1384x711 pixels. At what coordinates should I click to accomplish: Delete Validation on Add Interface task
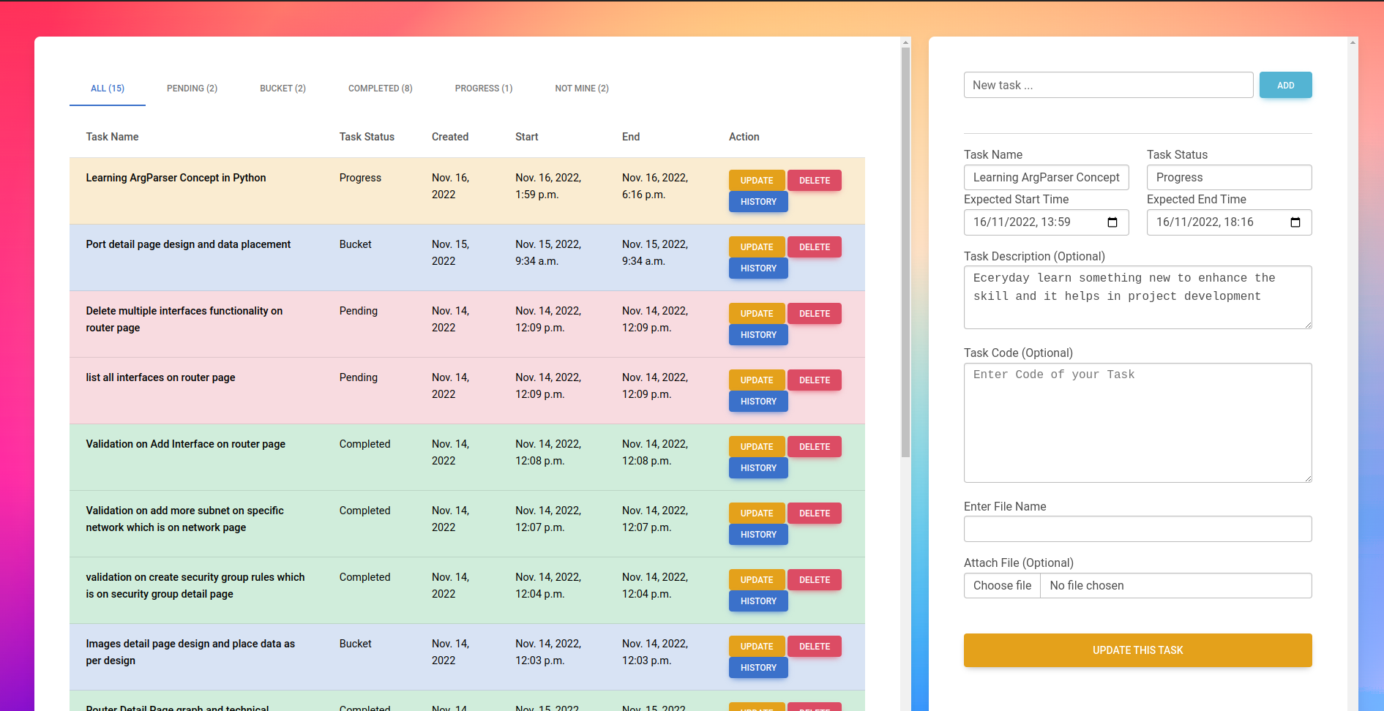click(x=815, y=447)
